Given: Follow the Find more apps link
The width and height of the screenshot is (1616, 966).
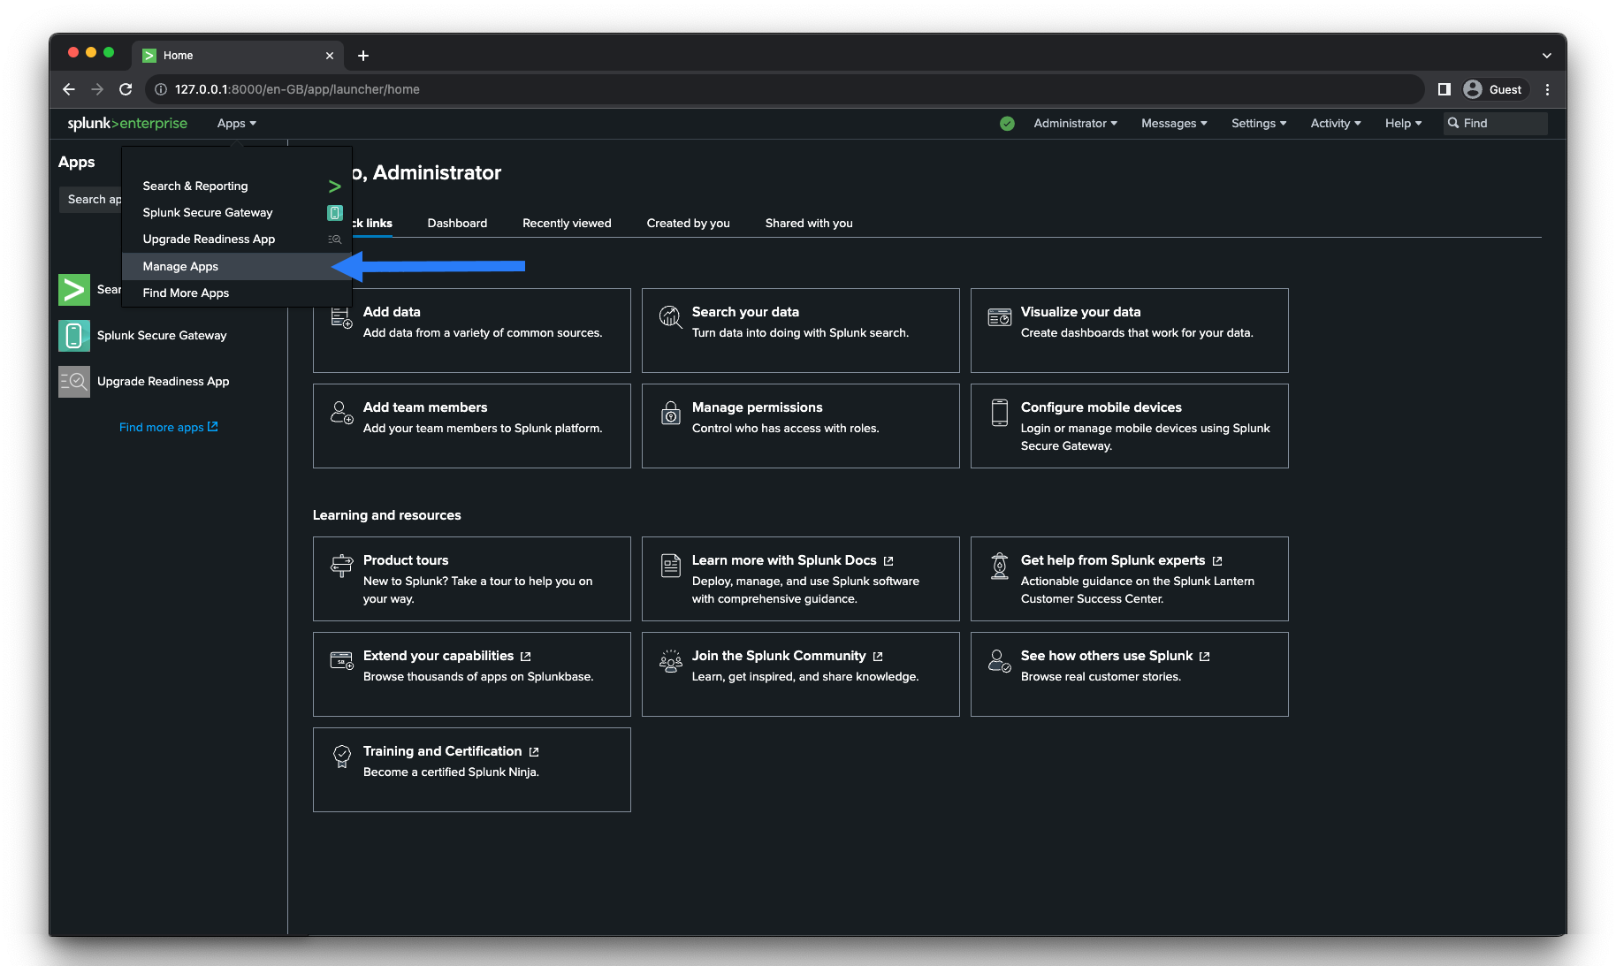Looking at the screenshot, I should coord(168,428).
